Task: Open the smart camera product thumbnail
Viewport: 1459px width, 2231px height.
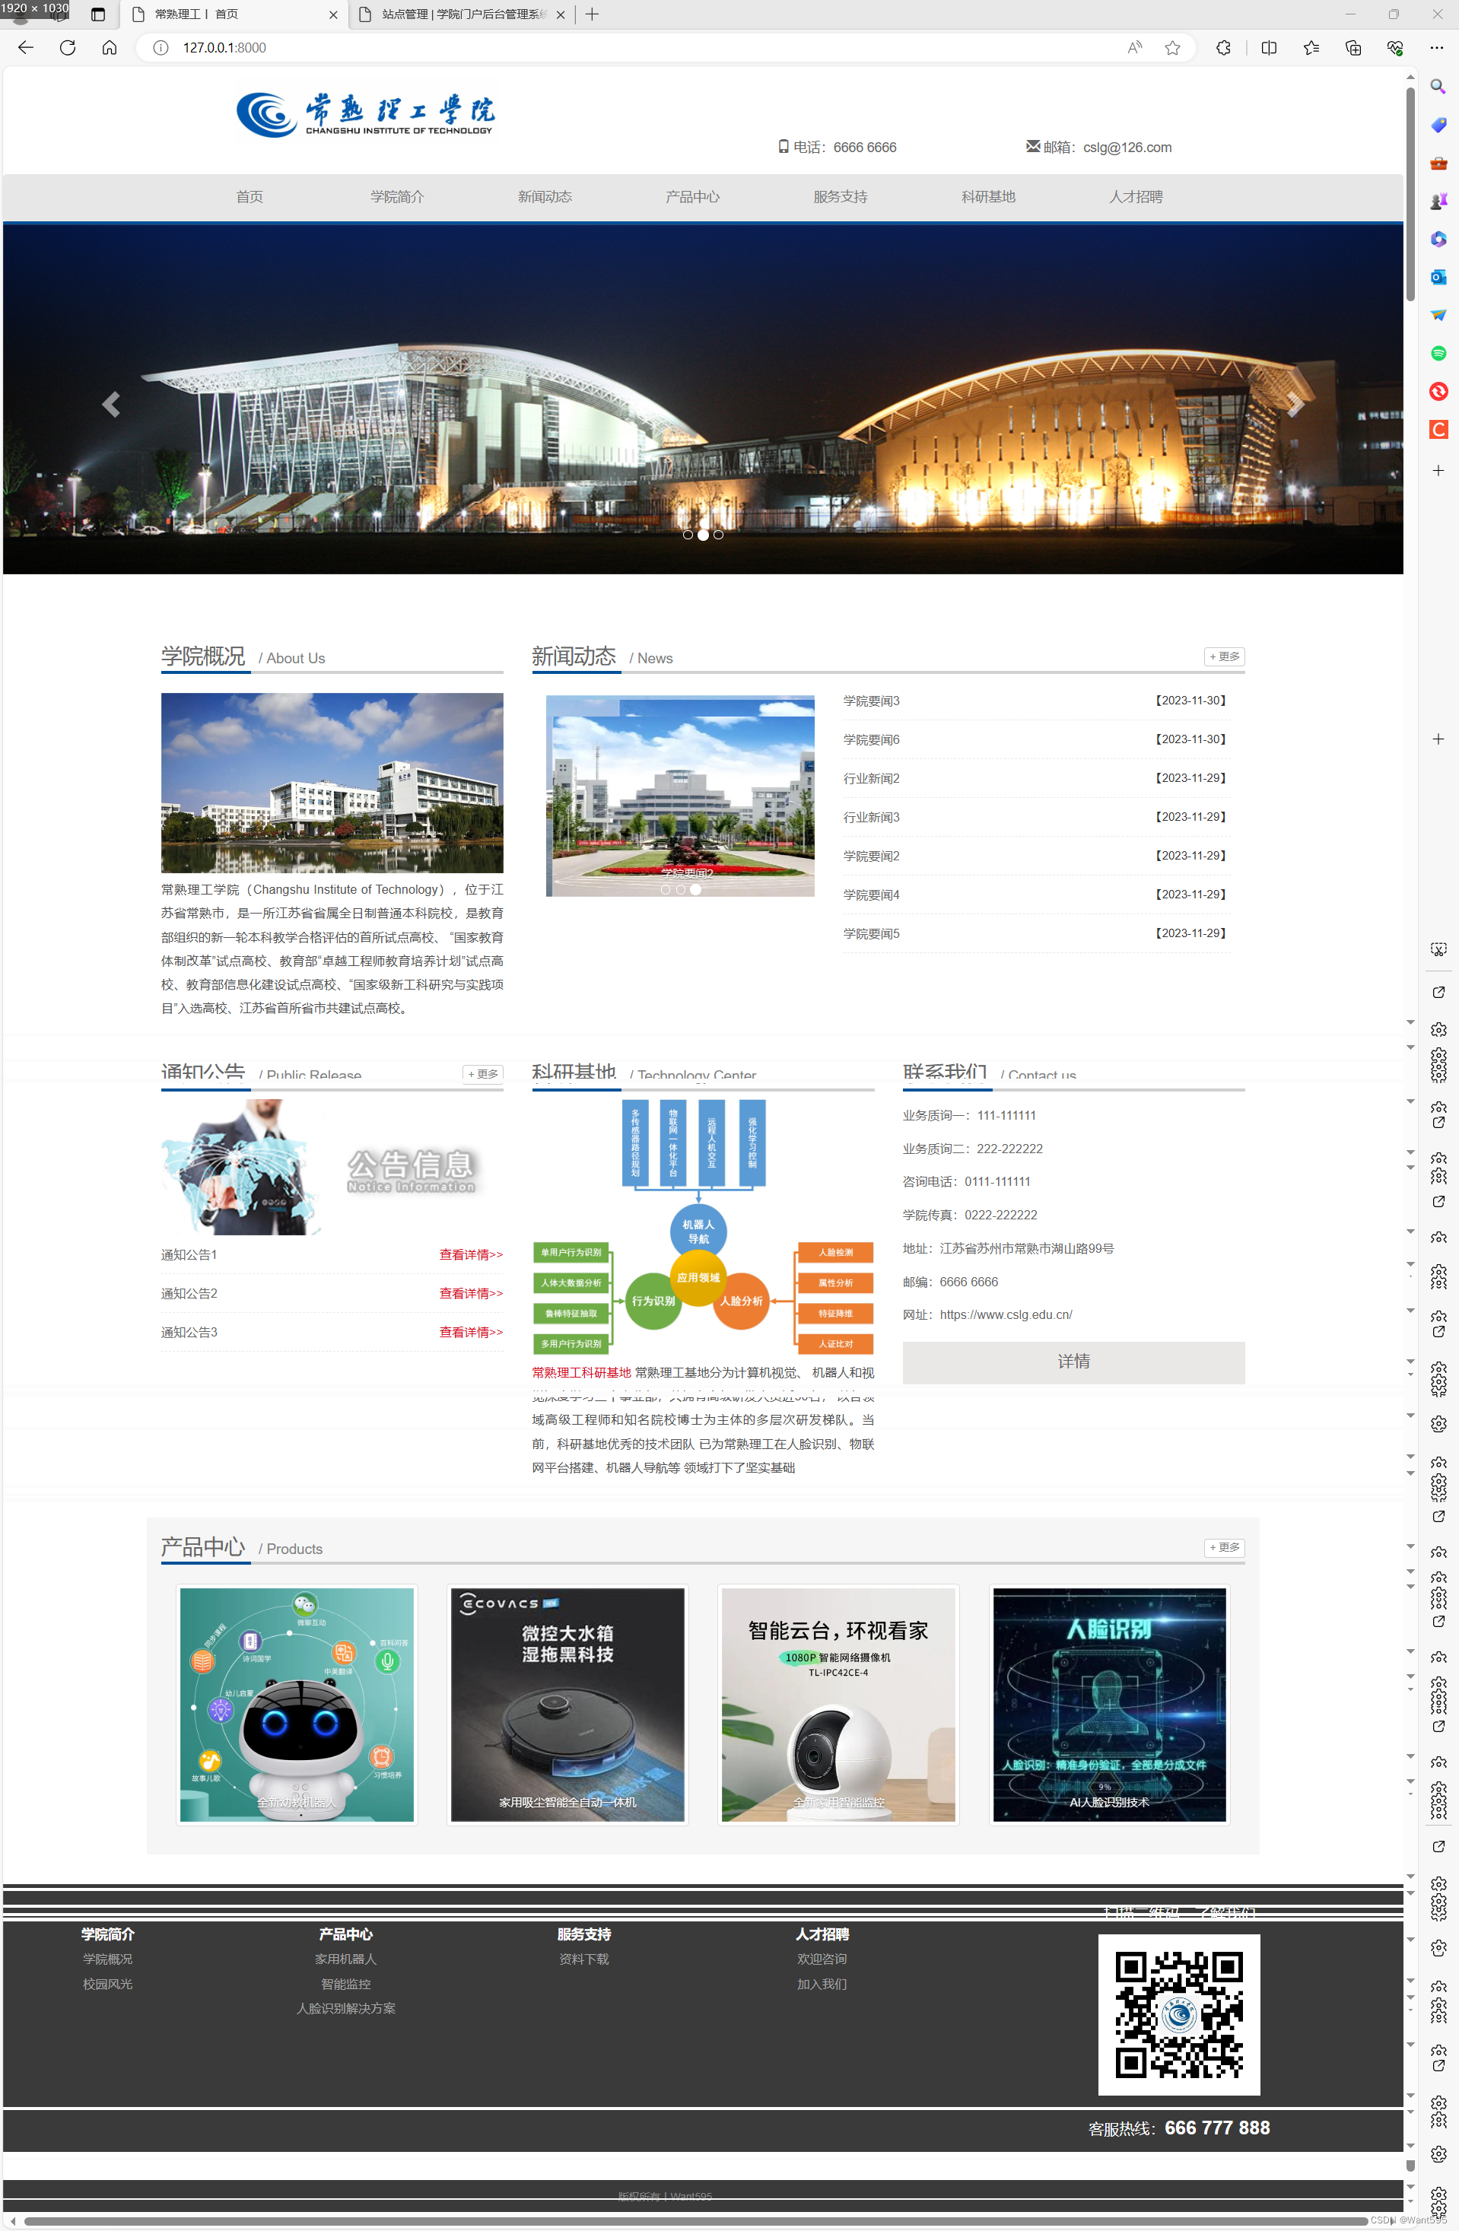Action: point(838,1704)
